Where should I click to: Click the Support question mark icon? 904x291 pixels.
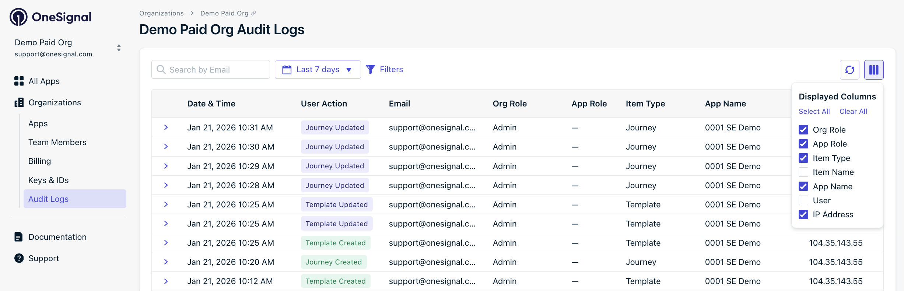(x=19, y=258)
